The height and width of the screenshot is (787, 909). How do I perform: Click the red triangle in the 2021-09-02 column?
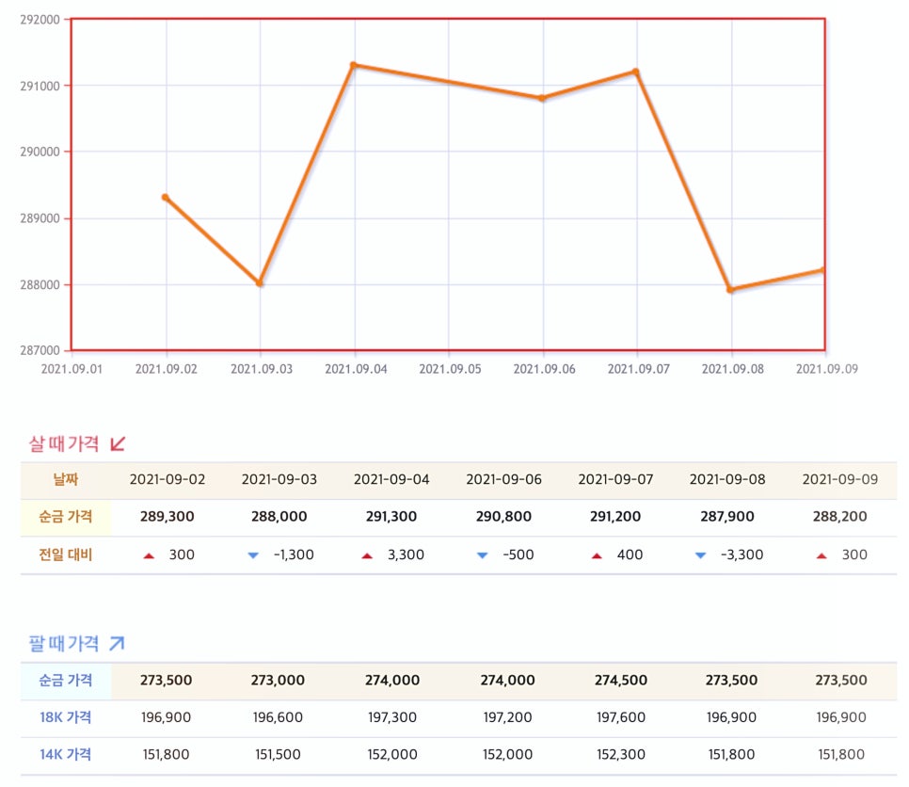[x=149, y=555]
